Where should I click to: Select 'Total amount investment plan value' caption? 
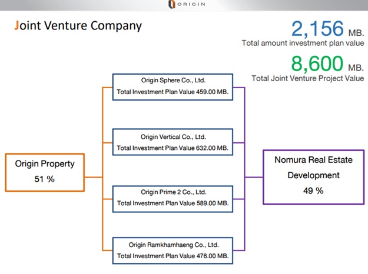click(303, 43)
